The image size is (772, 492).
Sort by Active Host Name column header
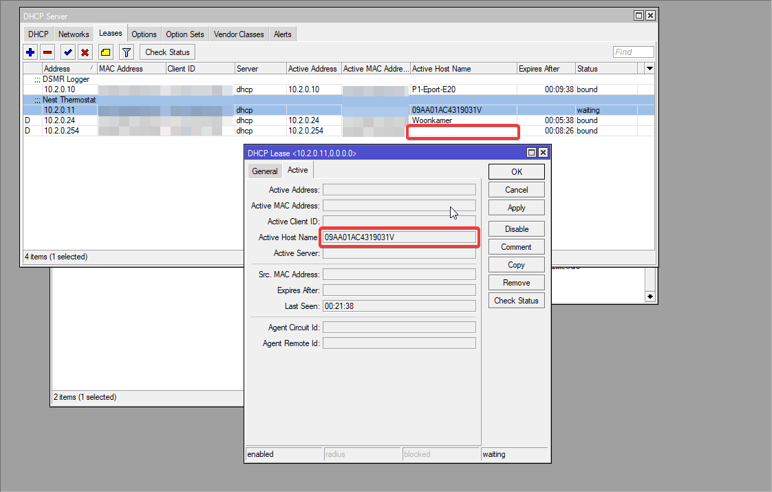463,68
